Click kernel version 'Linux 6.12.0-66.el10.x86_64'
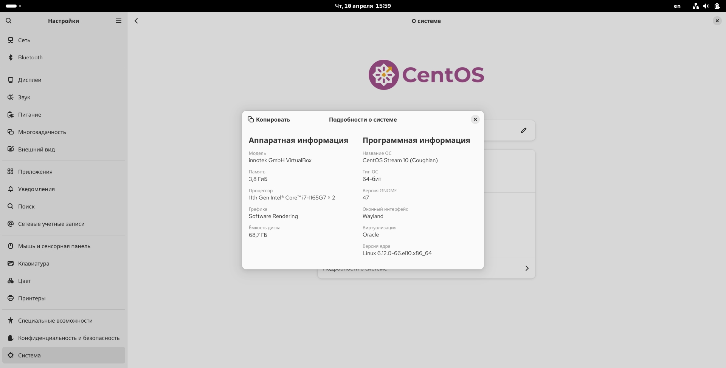726x368 pixels. click(x=397, y=253)
